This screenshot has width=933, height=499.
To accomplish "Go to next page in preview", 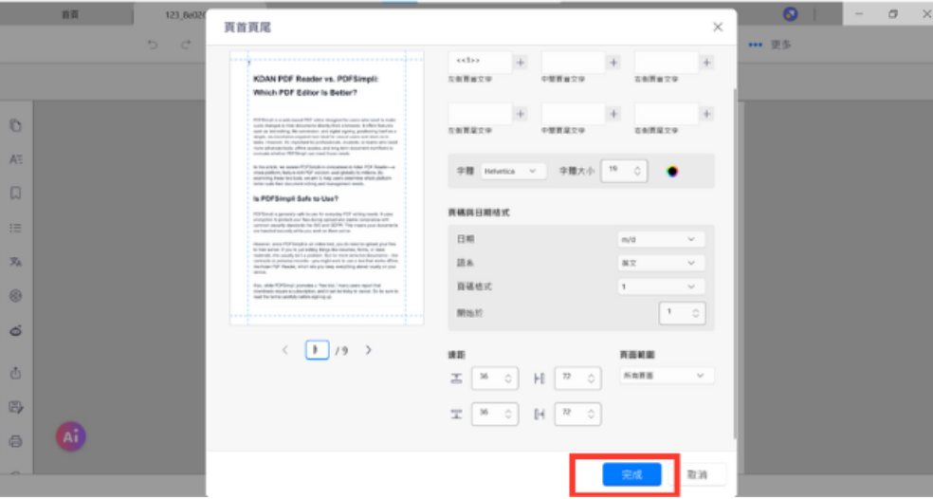I will click(368, 350).
